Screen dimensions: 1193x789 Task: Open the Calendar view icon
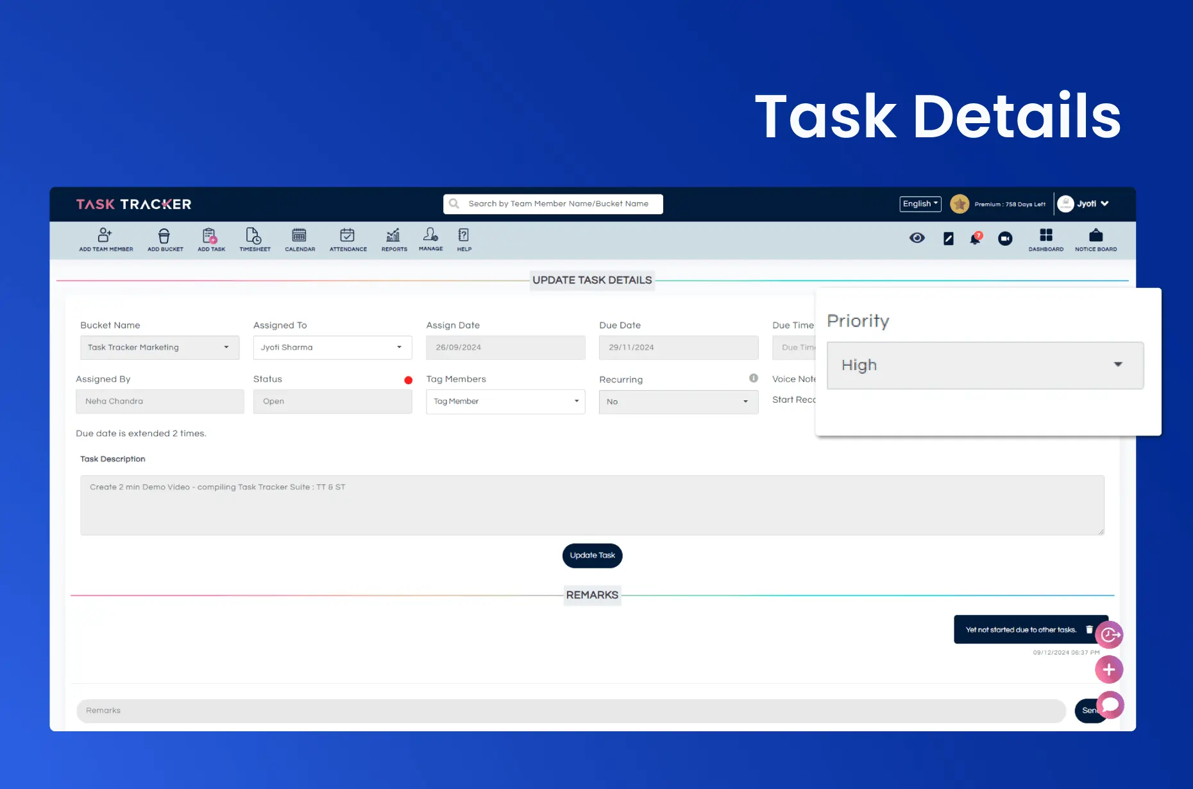300,236
